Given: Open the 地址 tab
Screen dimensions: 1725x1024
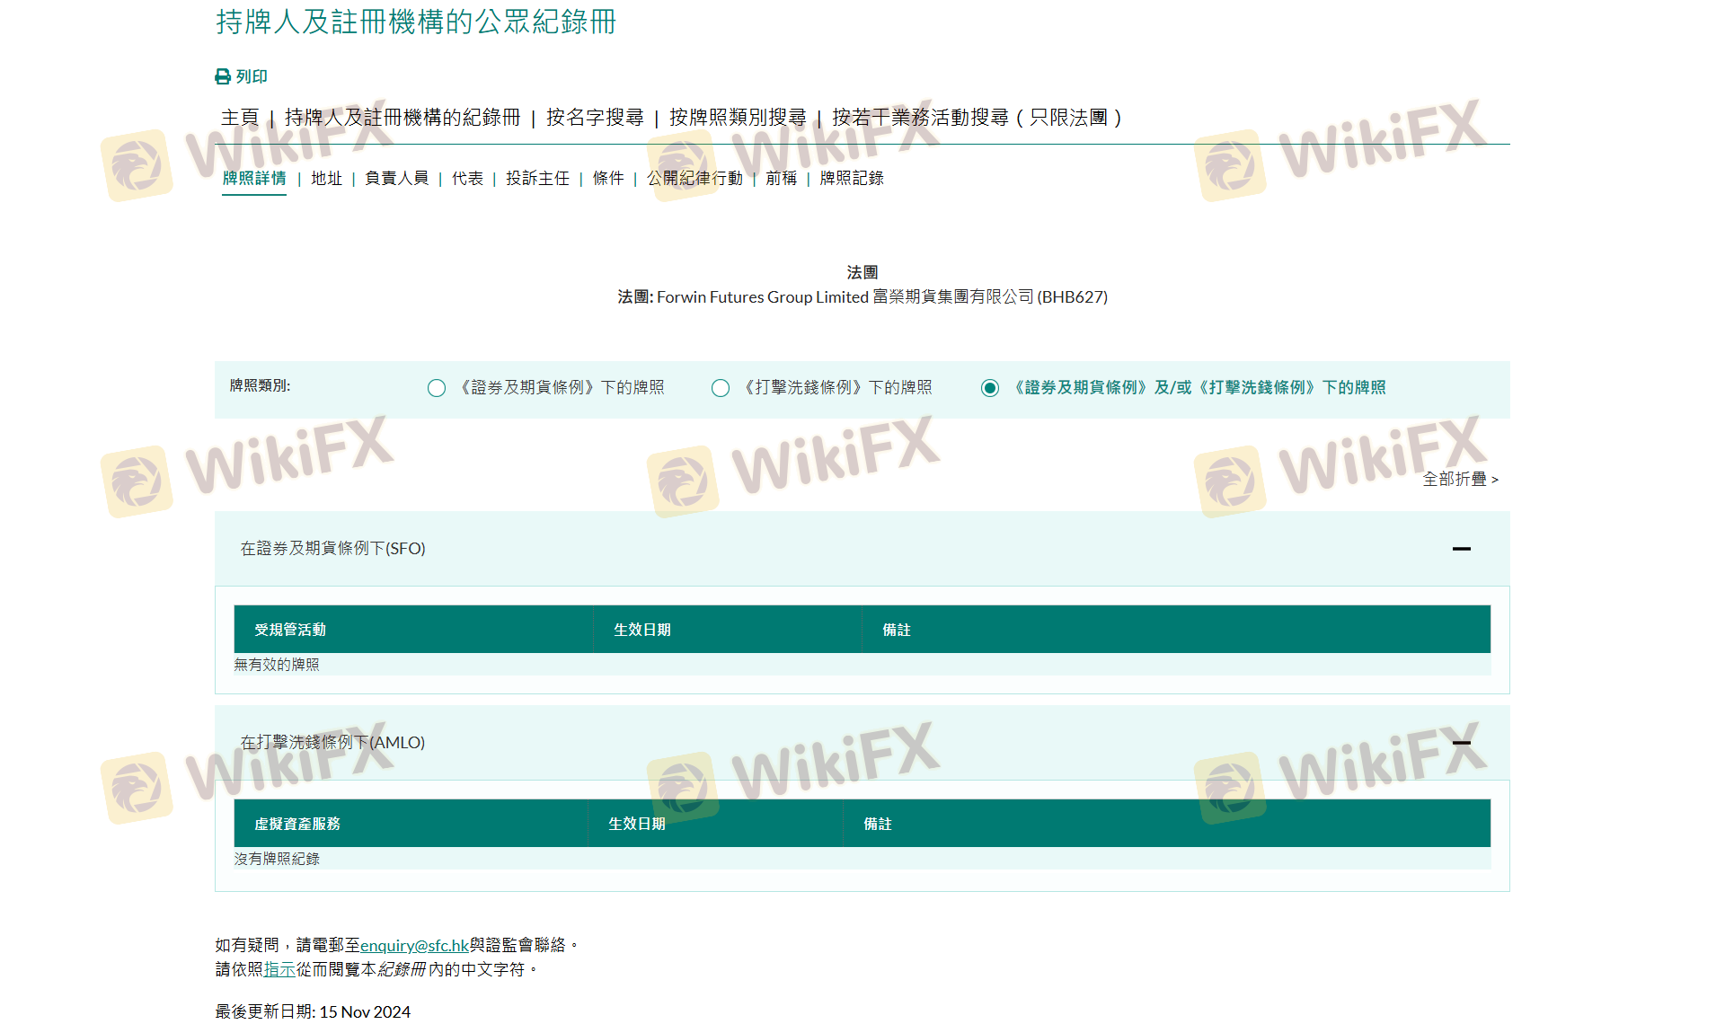Looking at the screenshot, I should point(326,179).
